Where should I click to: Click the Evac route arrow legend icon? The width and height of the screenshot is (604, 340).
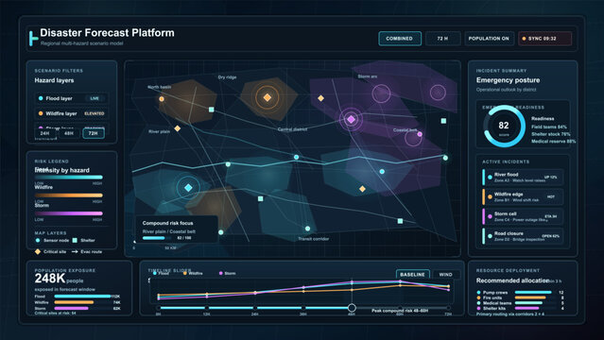(75, 251)
